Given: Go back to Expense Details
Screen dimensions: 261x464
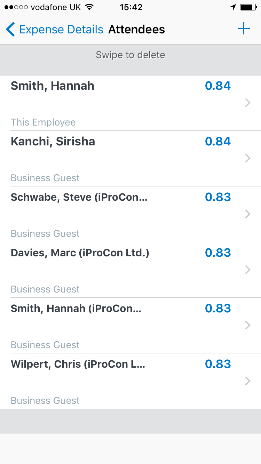Looking at the screenshot, I should (x=61, y=30).
